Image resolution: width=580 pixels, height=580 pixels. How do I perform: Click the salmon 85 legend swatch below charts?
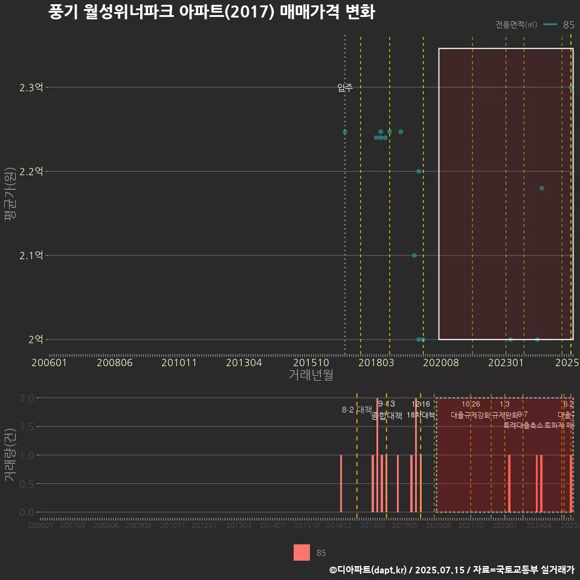click(x=301, y=552)
